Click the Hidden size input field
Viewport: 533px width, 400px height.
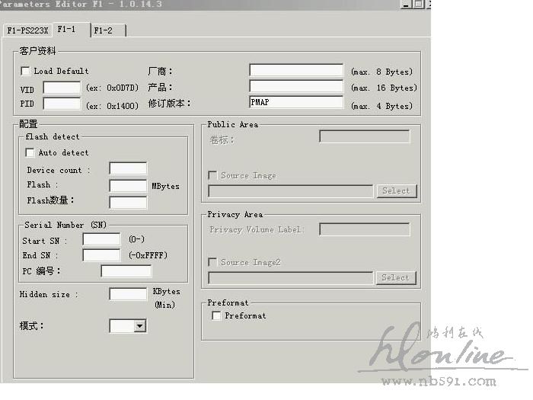(x=128, y=294)
